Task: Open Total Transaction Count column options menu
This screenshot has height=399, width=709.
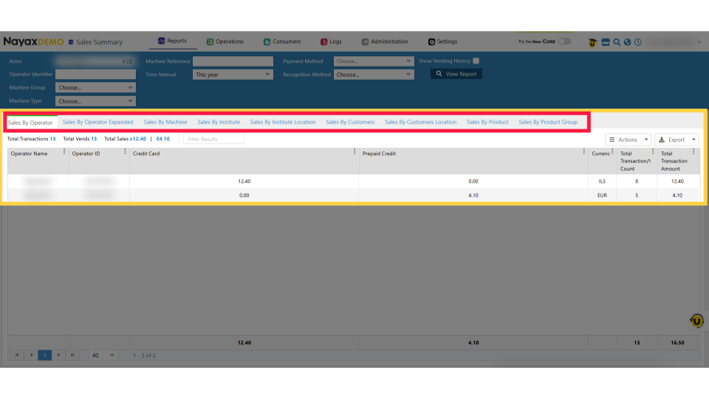Action: tap(653, 151)
